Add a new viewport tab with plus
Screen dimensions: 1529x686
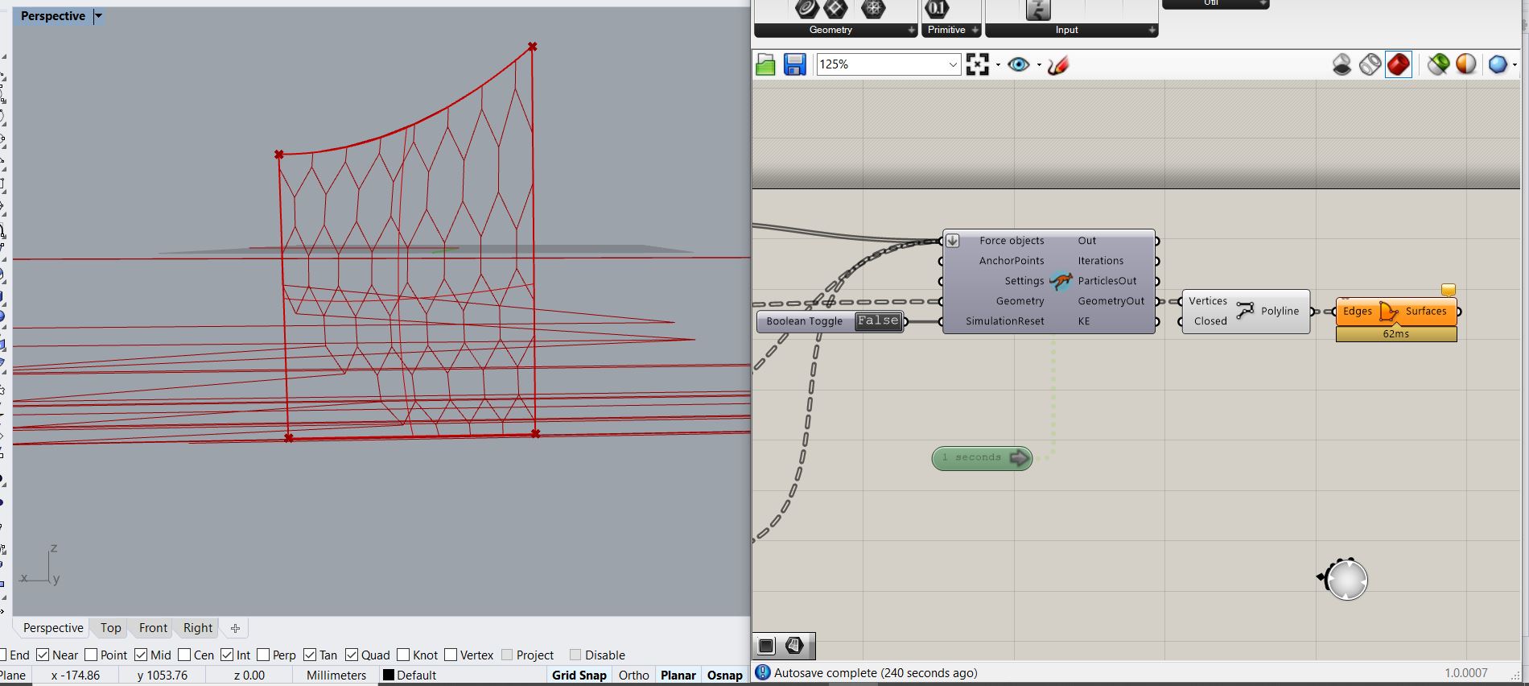[x=235, y=628]
